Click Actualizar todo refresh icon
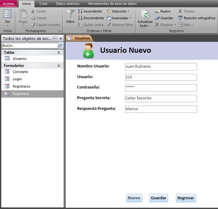This screenshot has height=209, width=218. (145, 14)
